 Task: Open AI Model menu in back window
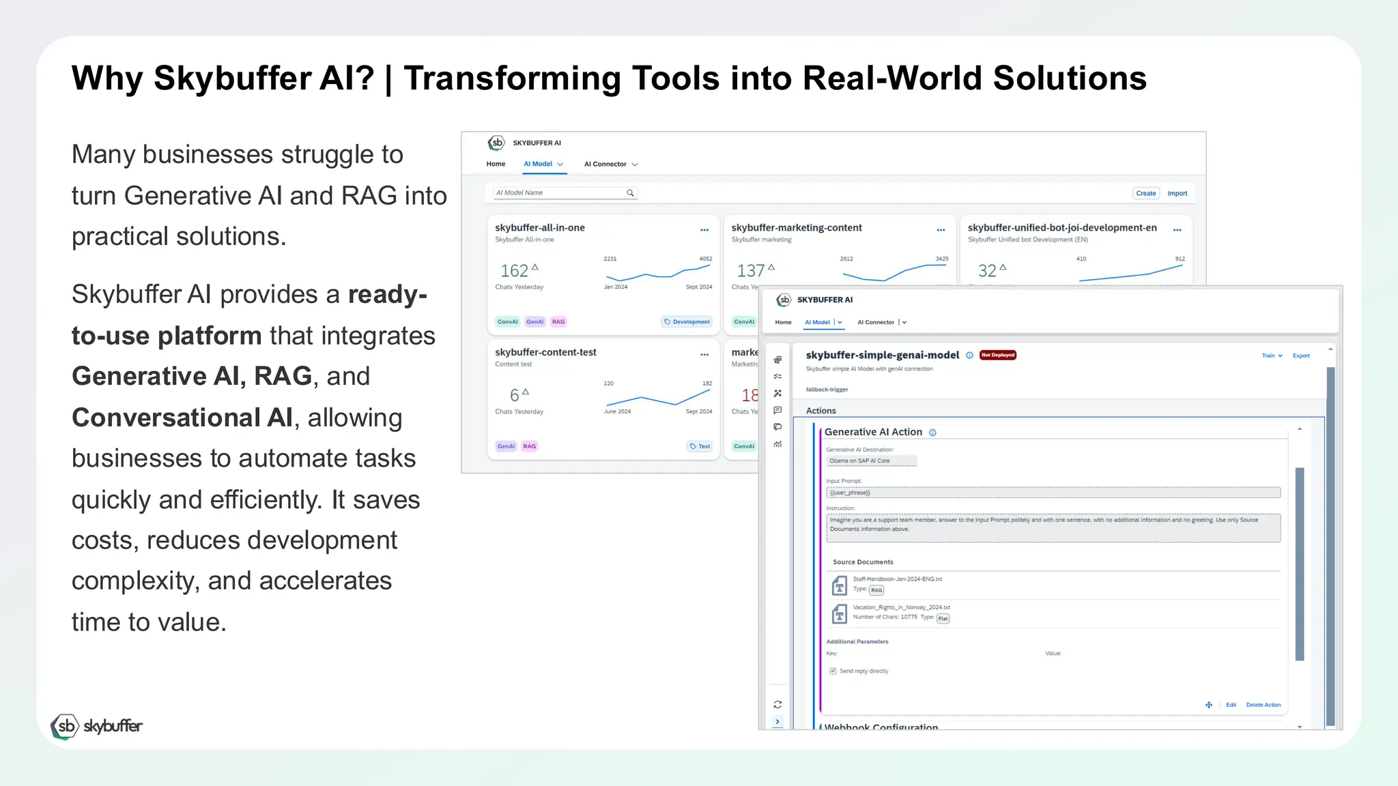click(543, 164)
